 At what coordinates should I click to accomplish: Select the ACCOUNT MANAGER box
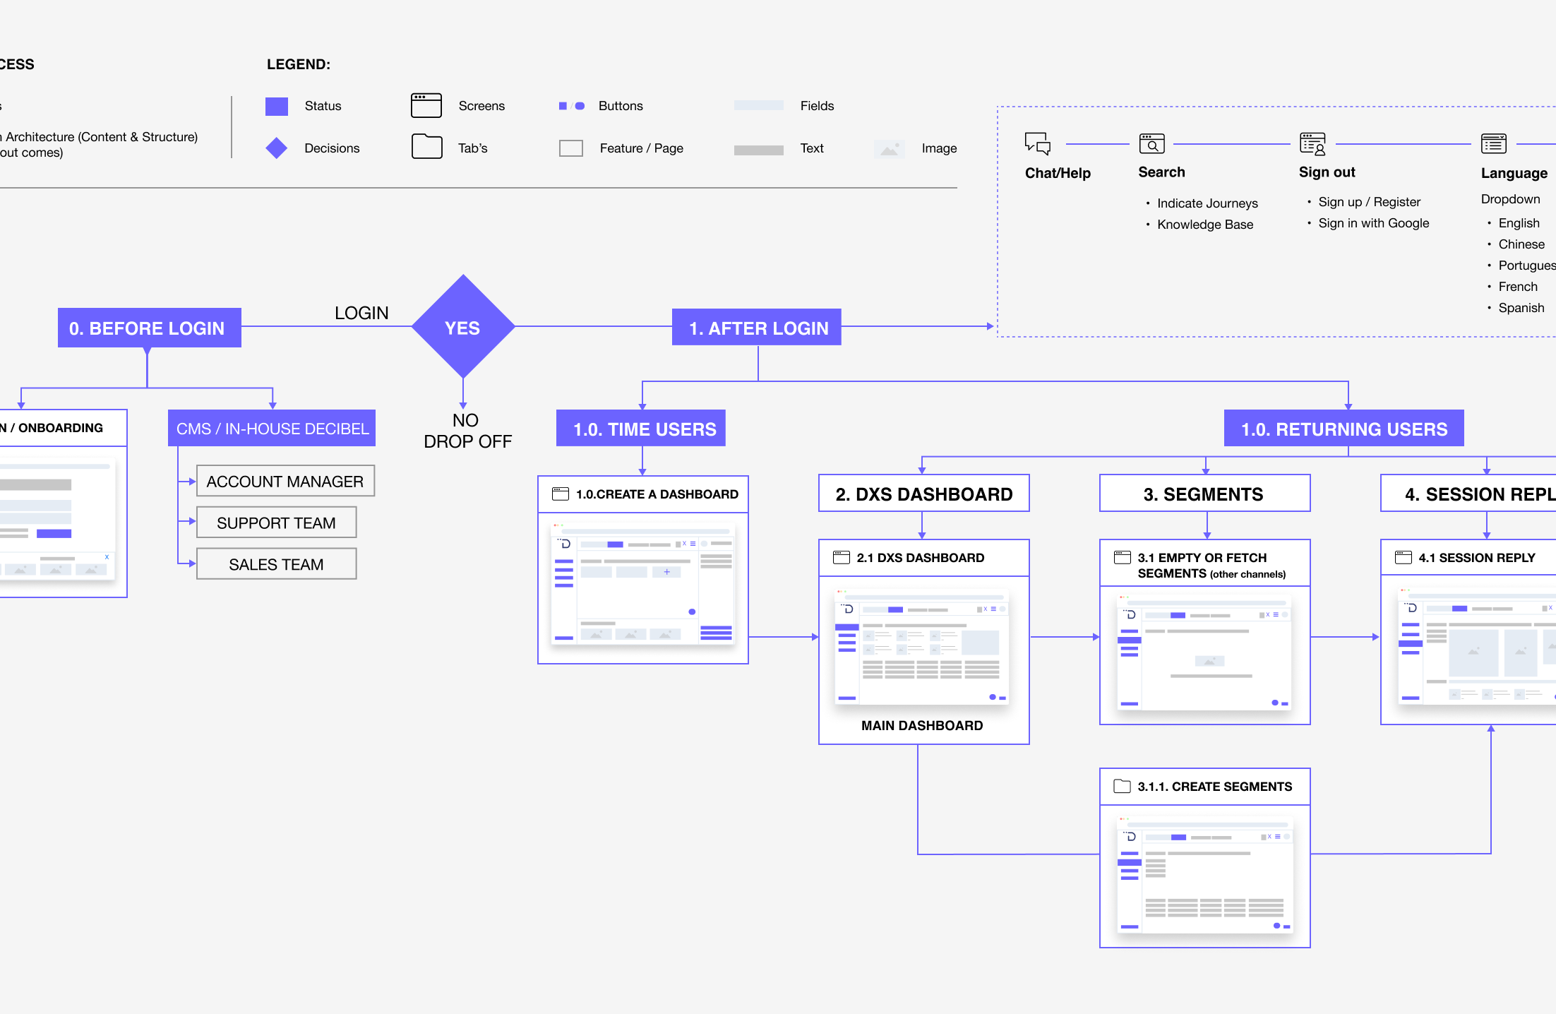click(285, 482)
